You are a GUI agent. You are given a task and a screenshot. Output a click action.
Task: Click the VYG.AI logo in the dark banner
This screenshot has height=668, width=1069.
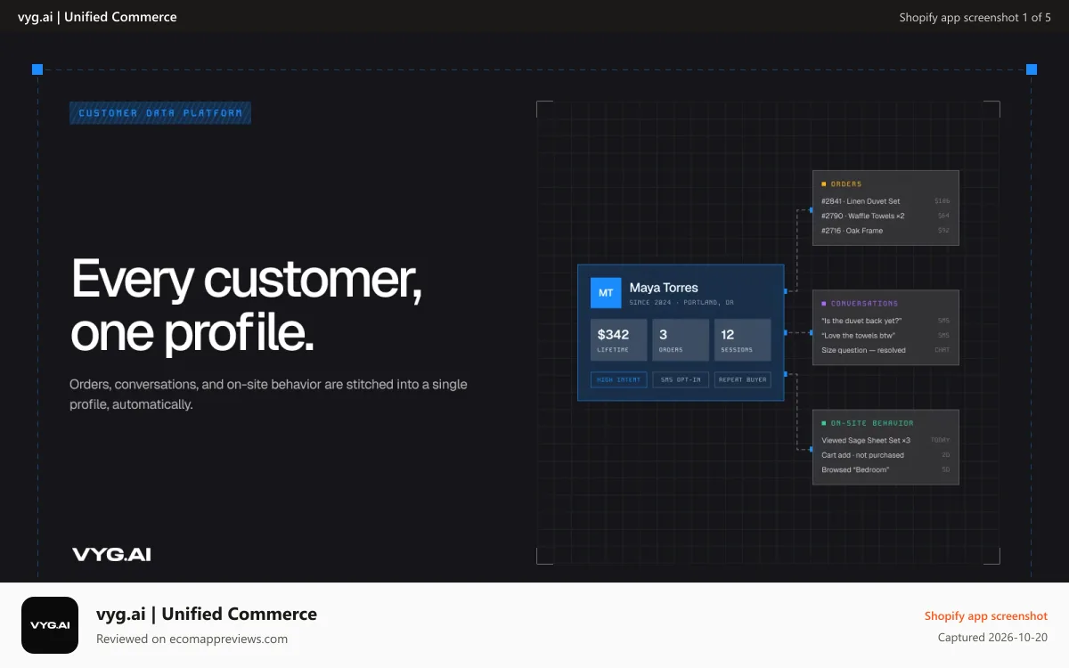(x=111, y=554)
